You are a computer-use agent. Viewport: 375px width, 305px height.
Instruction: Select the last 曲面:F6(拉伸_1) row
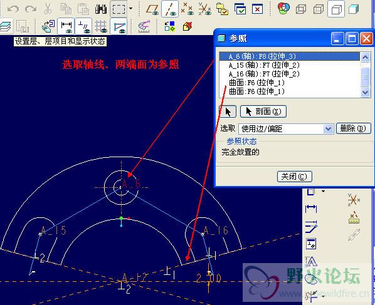click(x=289, y=91)
